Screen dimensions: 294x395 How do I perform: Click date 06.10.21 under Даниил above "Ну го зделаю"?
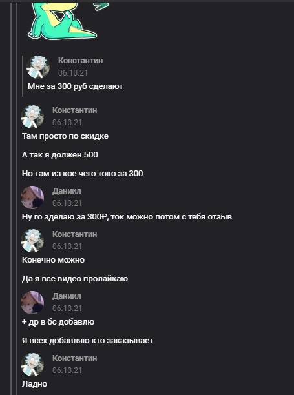point(67,203)
